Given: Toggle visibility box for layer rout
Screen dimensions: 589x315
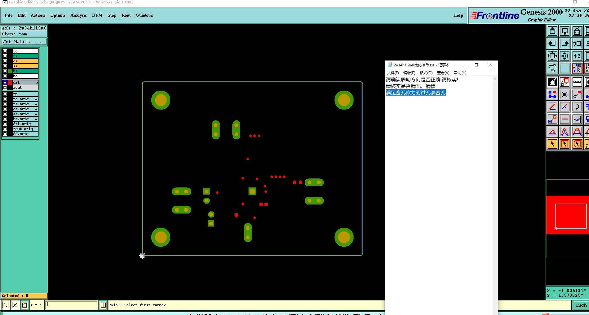Looking at the screenshot, I should pos(5,88).
